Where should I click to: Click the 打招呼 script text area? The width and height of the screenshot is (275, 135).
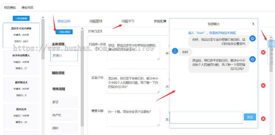(133, 51)
